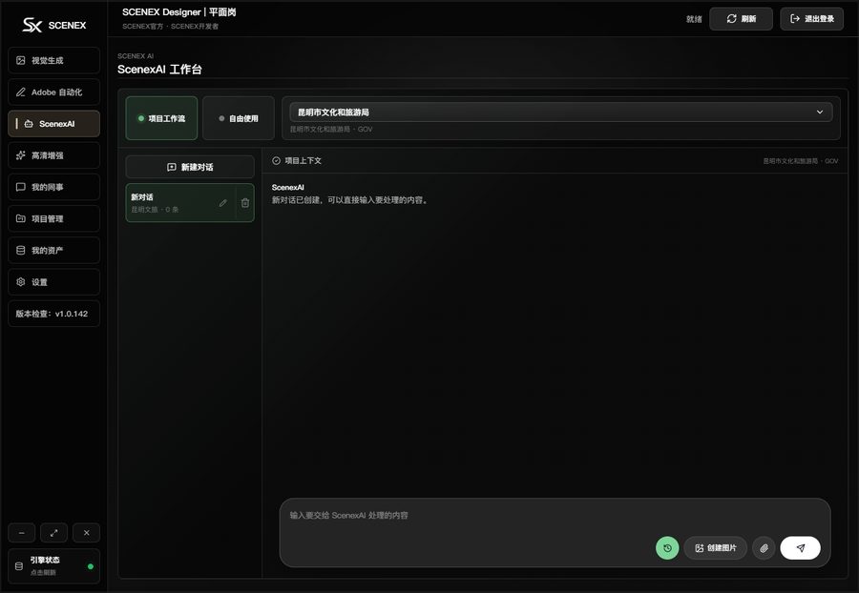Click the 昆明市文化和旅游局 · GOV label at top right
859x593 pixels.
801,161
